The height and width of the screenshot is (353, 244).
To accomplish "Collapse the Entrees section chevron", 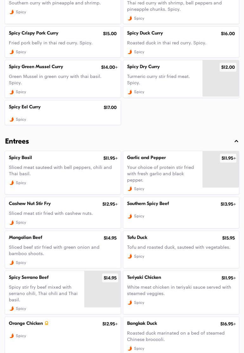I will pyautogui.click(x=236, y=141).
